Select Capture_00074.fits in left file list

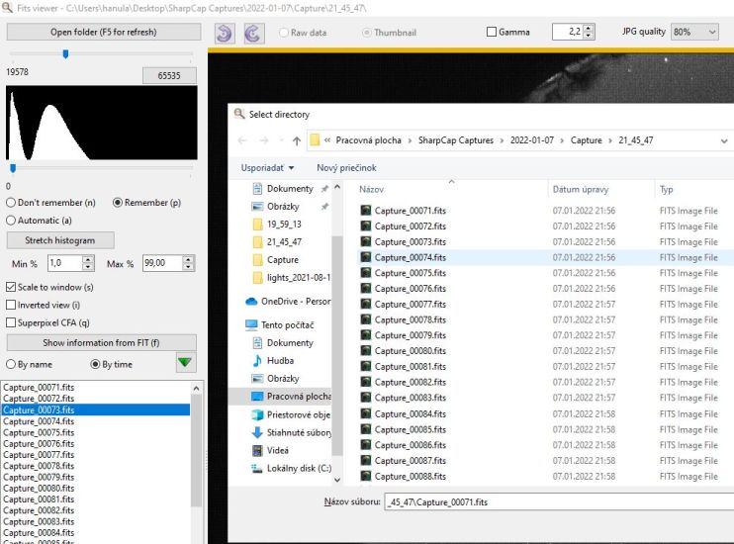pos(96,421)
